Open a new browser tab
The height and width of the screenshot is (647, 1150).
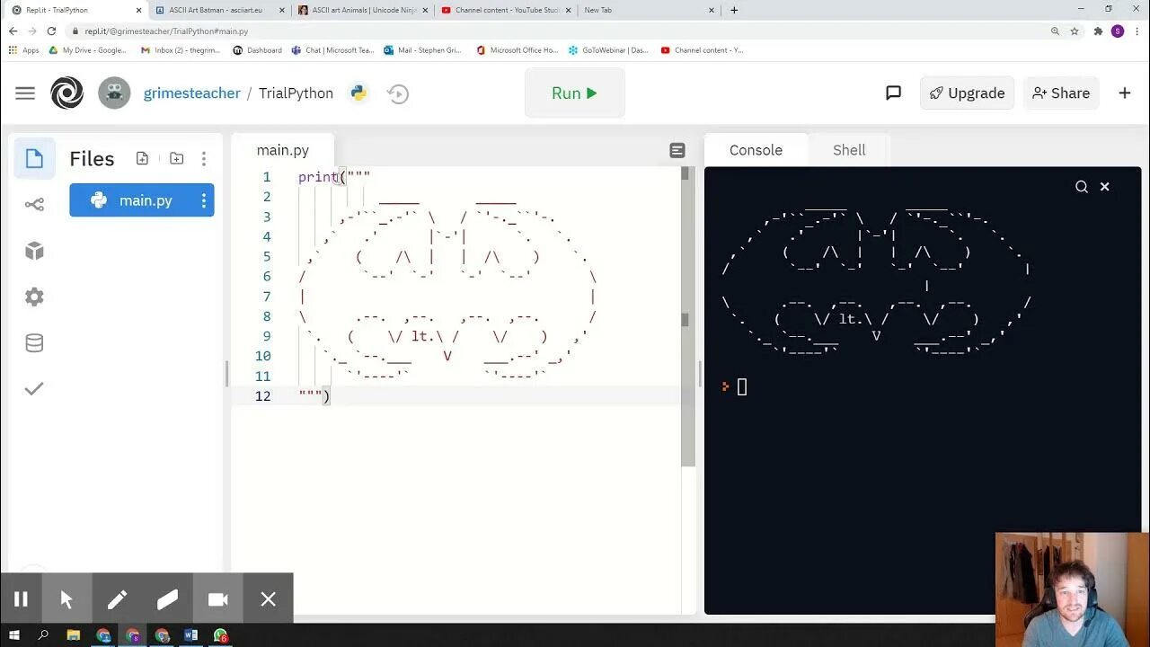[734, 10]
